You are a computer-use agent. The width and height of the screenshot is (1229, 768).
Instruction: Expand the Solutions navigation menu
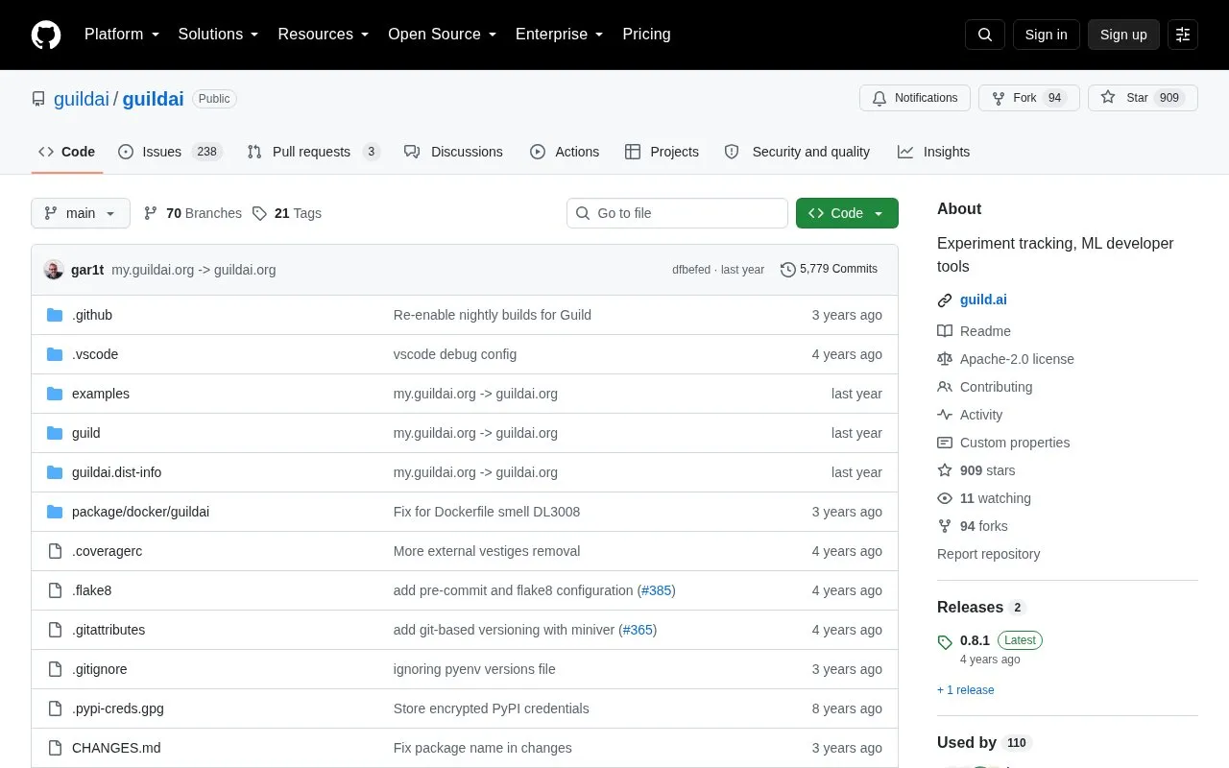tap(219, 35)
